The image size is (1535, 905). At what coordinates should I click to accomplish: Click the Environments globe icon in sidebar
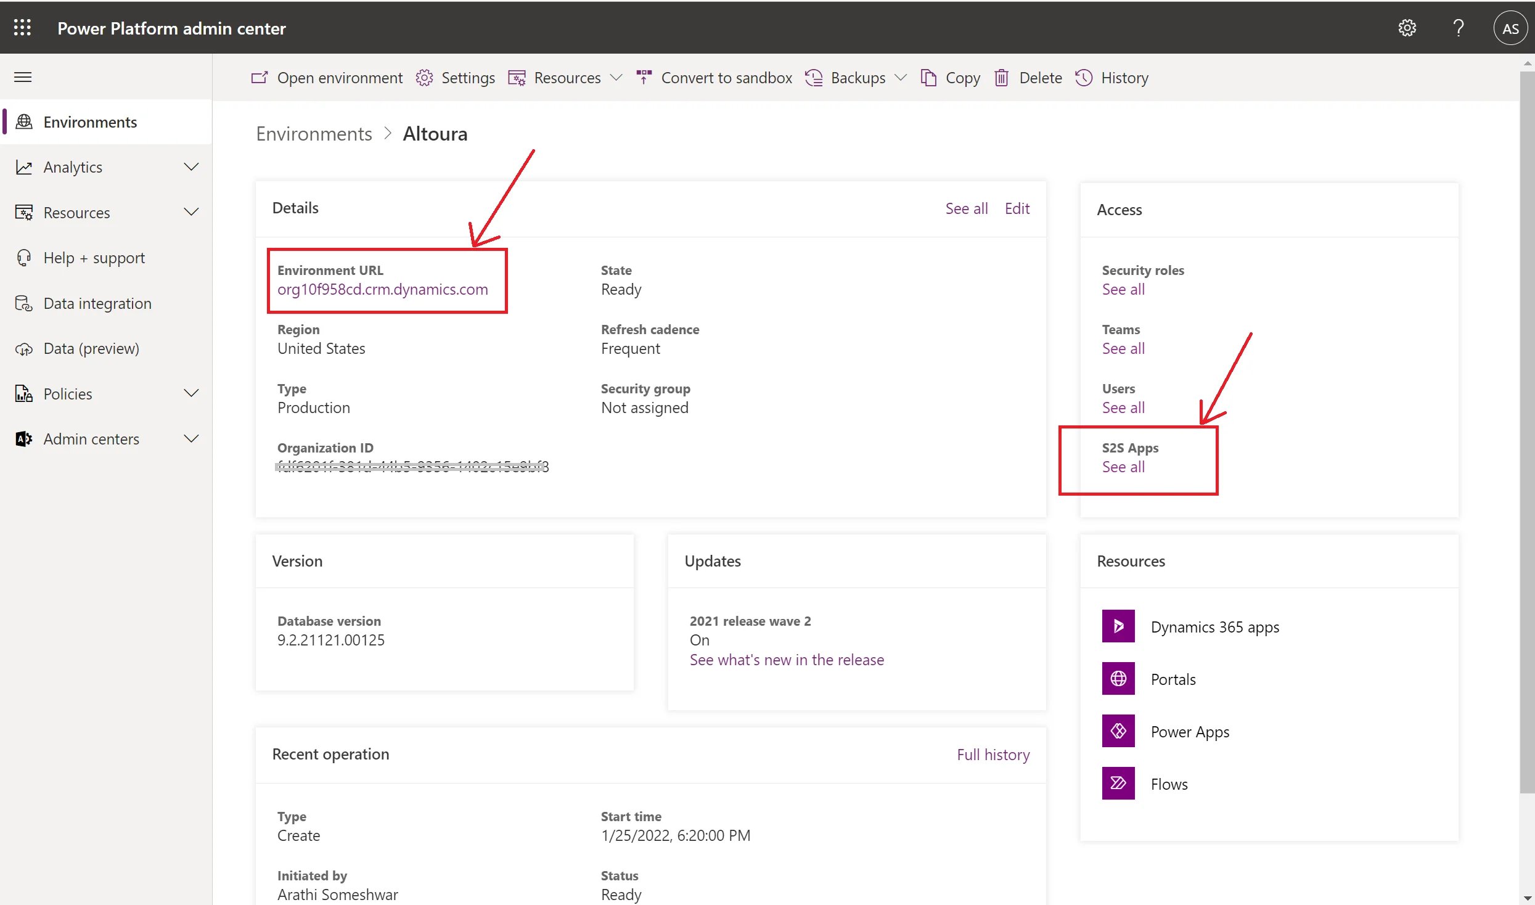click(x=23, y=122)
